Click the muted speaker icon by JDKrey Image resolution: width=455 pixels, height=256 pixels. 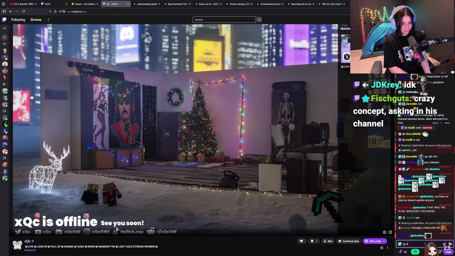365,85
